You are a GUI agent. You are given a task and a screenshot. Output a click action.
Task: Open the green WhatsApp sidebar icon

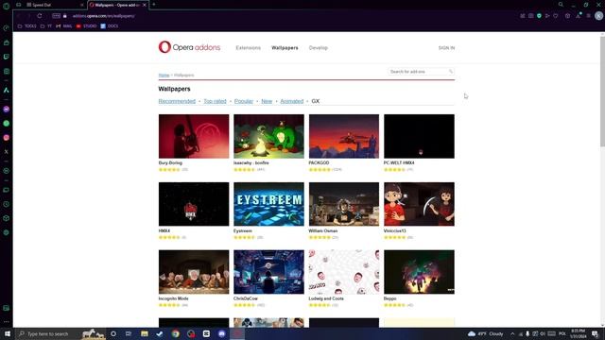point(7,124)
